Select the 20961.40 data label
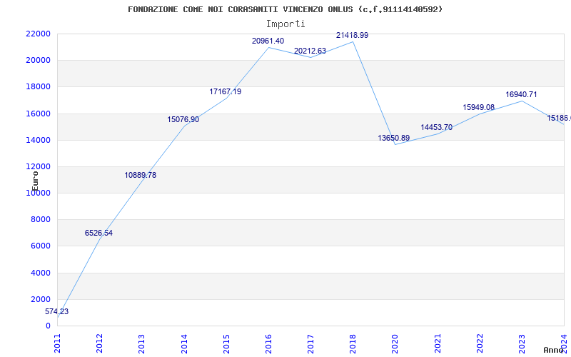The image size is (571, 357). point(268,41)
